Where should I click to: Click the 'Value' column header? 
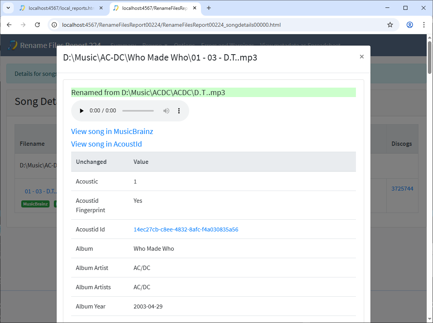[x=141, y=162]
